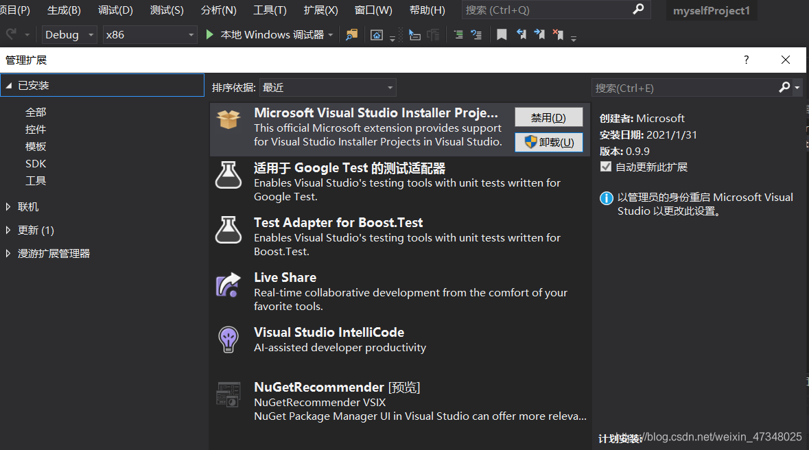Collapse the 已安装 category
The image size is (809, 450).
coord(9,86)
